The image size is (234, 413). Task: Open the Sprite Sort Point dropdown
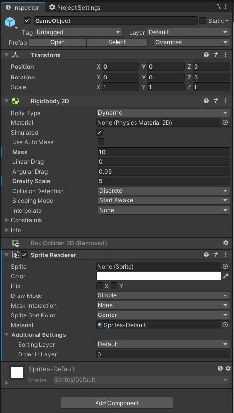pos(163,315)
